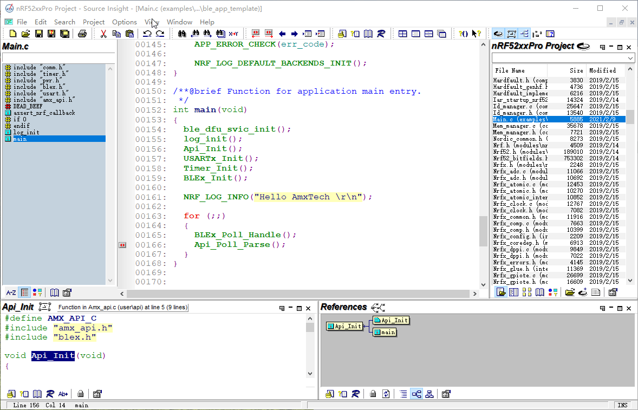Click the Redo arrow icon
Screen dimensions: 638x410
tap(160, 34)
